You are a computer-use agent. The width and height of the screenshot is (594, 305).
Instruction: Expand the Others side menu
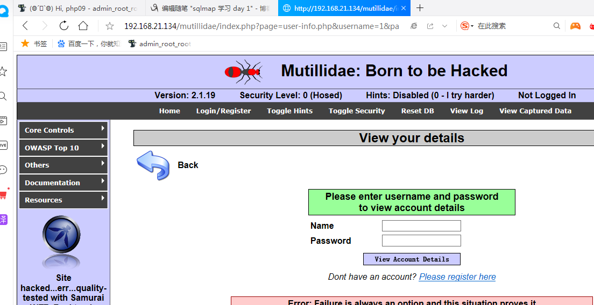[x=63, y=165]
